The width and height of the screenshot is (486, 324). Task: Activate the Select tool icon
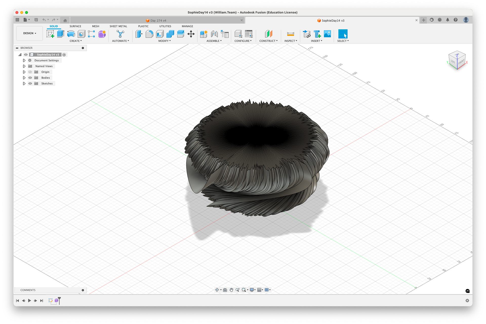click(343, 34)
